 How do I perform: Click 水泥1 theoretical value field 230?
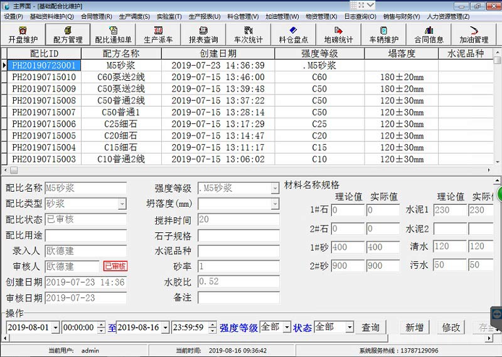[x=450, y=210]
